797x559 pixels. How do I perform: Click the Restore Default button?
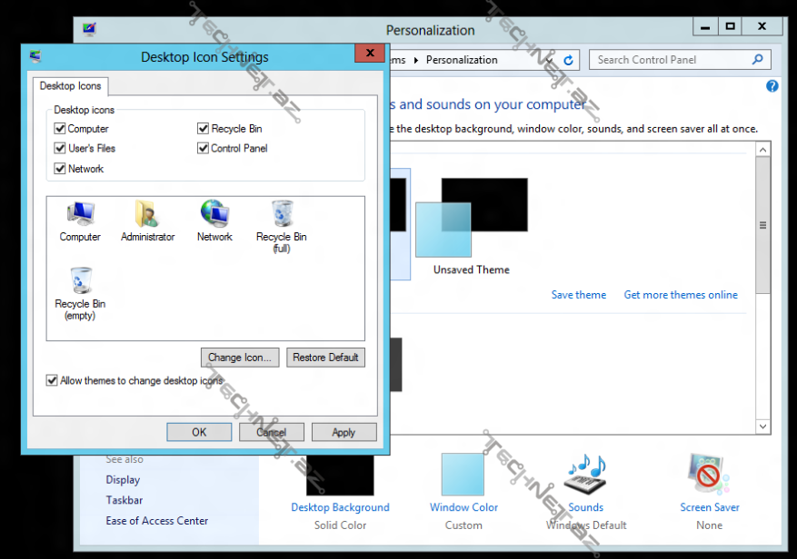pos(325,357)
